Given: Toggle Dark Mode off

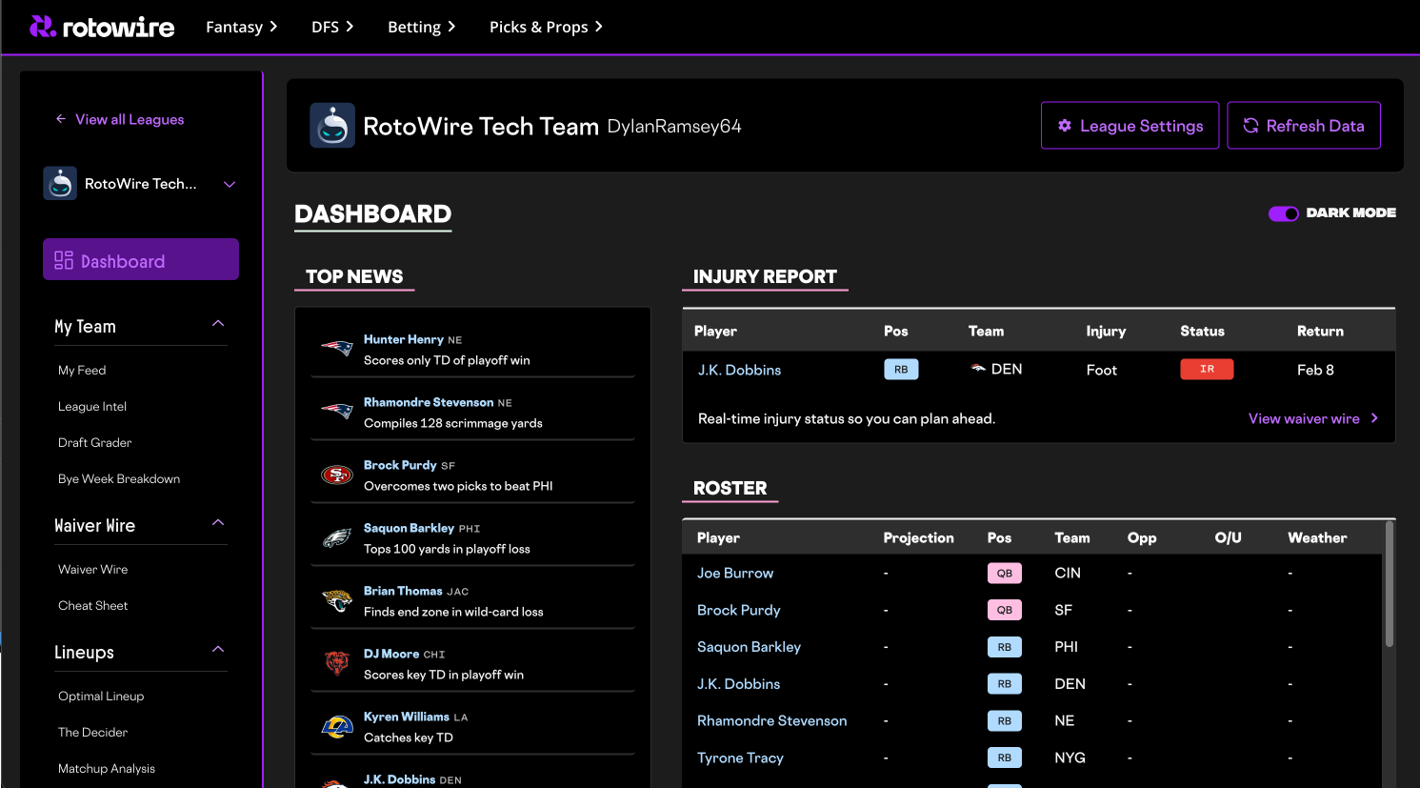Looking at the screenshot, I should click(x=1283, y=213).
